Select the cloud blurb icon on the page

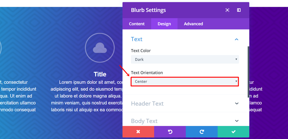(100, 48)
